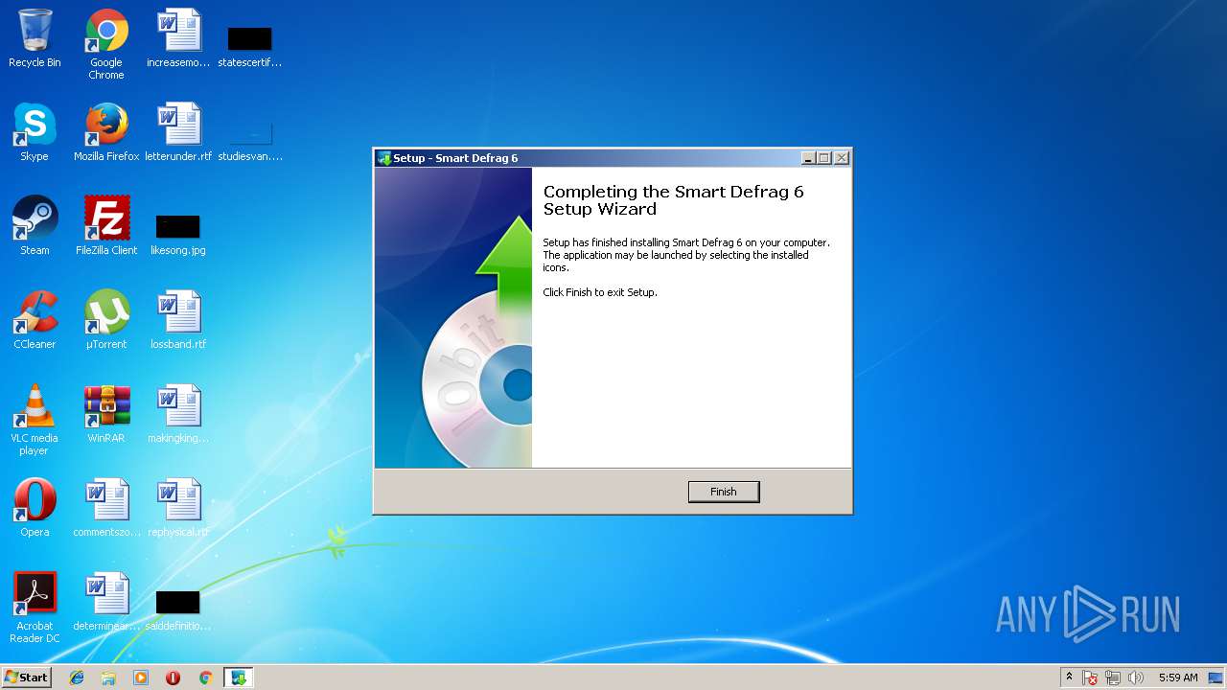Image resolution: width=1227 pixels, height=690 pixels.
Task: Select the saiddefinitio... desktop file
Action: [178, 609]
